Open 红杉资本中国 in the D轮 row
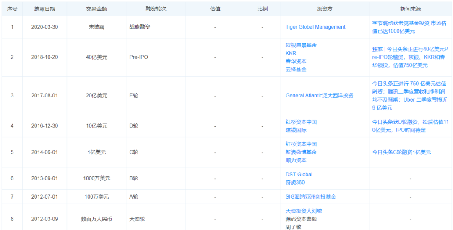The height and width of the screenshot is (230, 453). (301, 122)
